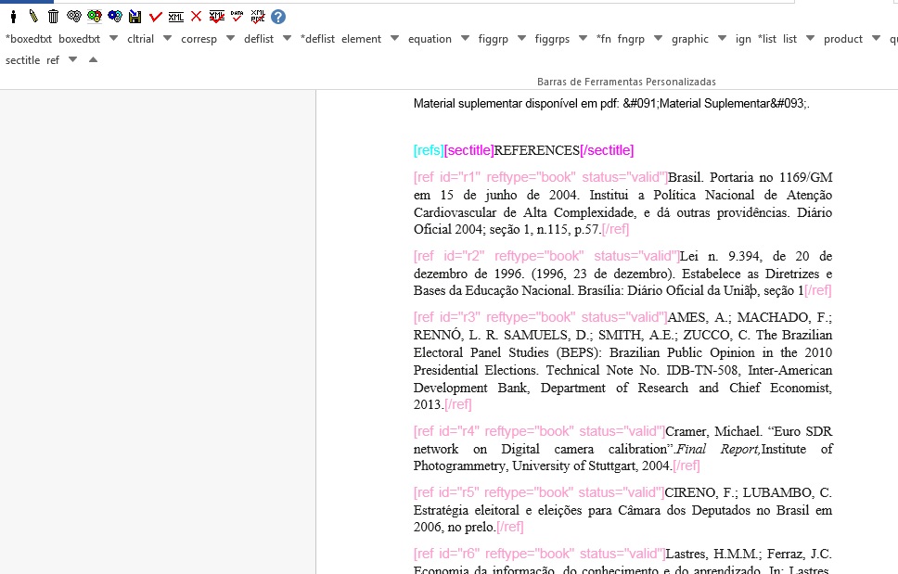Click the DATA checkmark icon
Viewport: 898px width, 574px height.
pos(237,17)
